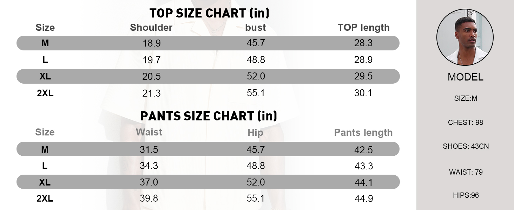Click the TOP SIZE CHART heading

[209, 13]
